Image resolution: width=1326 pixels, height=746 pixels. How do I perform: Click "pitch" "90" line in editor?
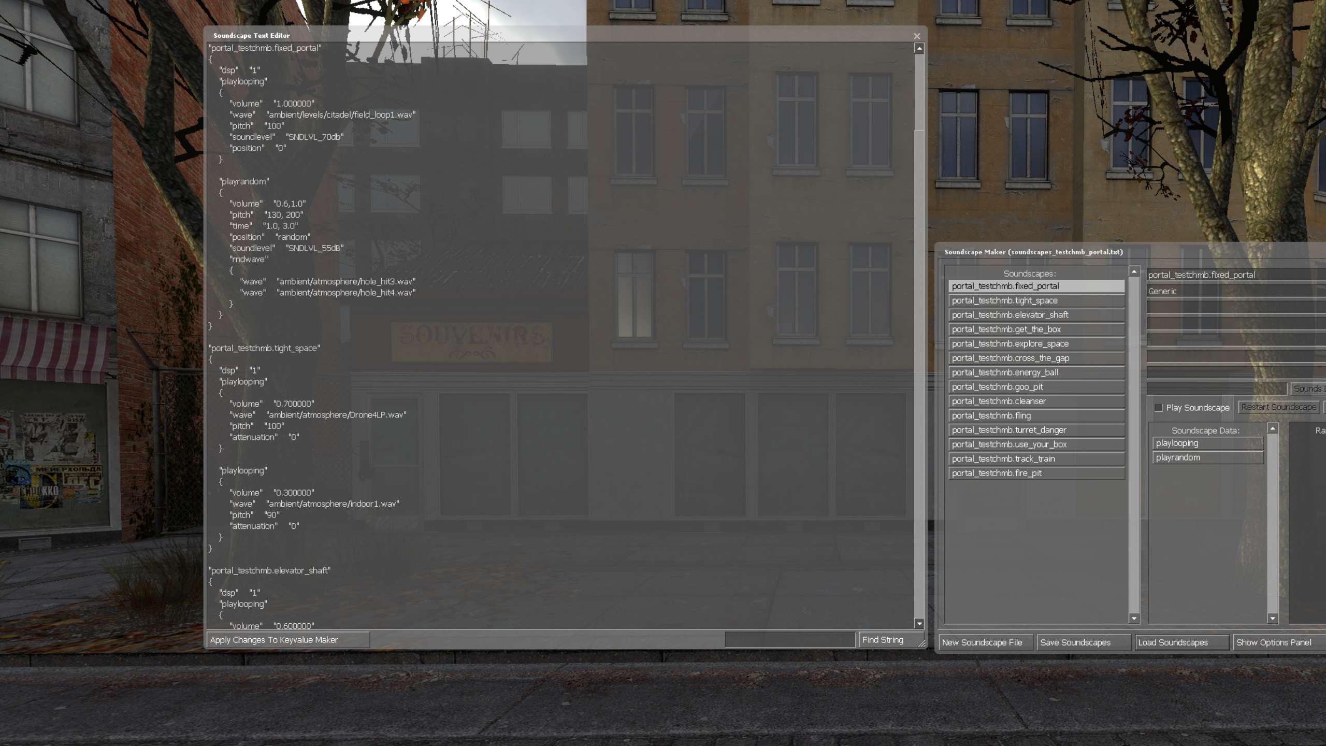pyautogui.click(x=254, y=515)
